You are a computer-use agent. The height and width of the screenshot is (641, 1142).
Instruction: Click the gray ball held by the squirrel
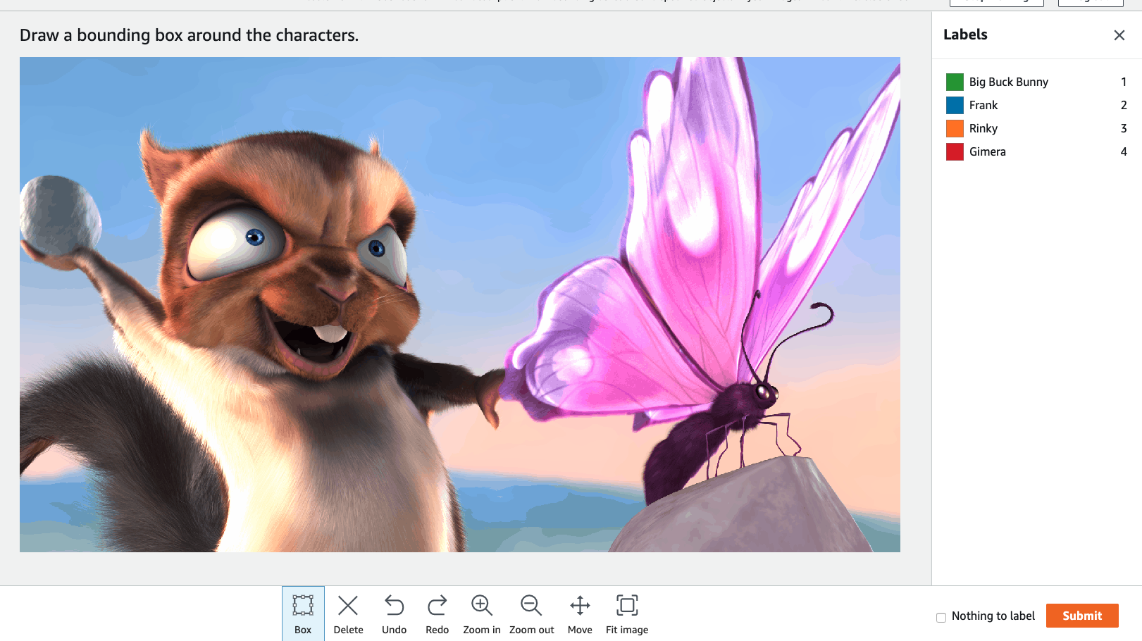60,215
